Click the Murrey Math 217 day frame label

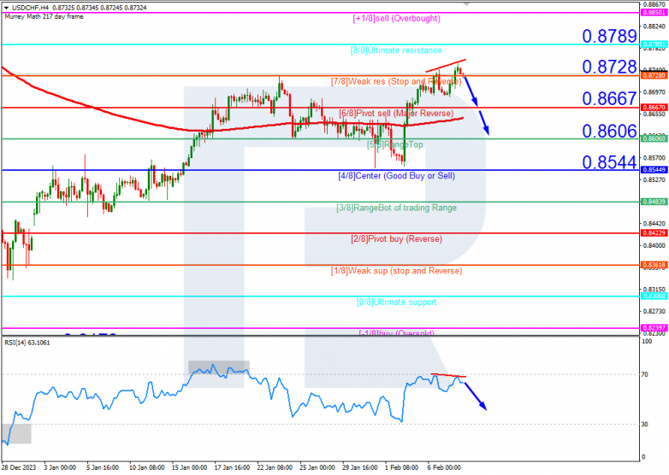pos(44,16)
